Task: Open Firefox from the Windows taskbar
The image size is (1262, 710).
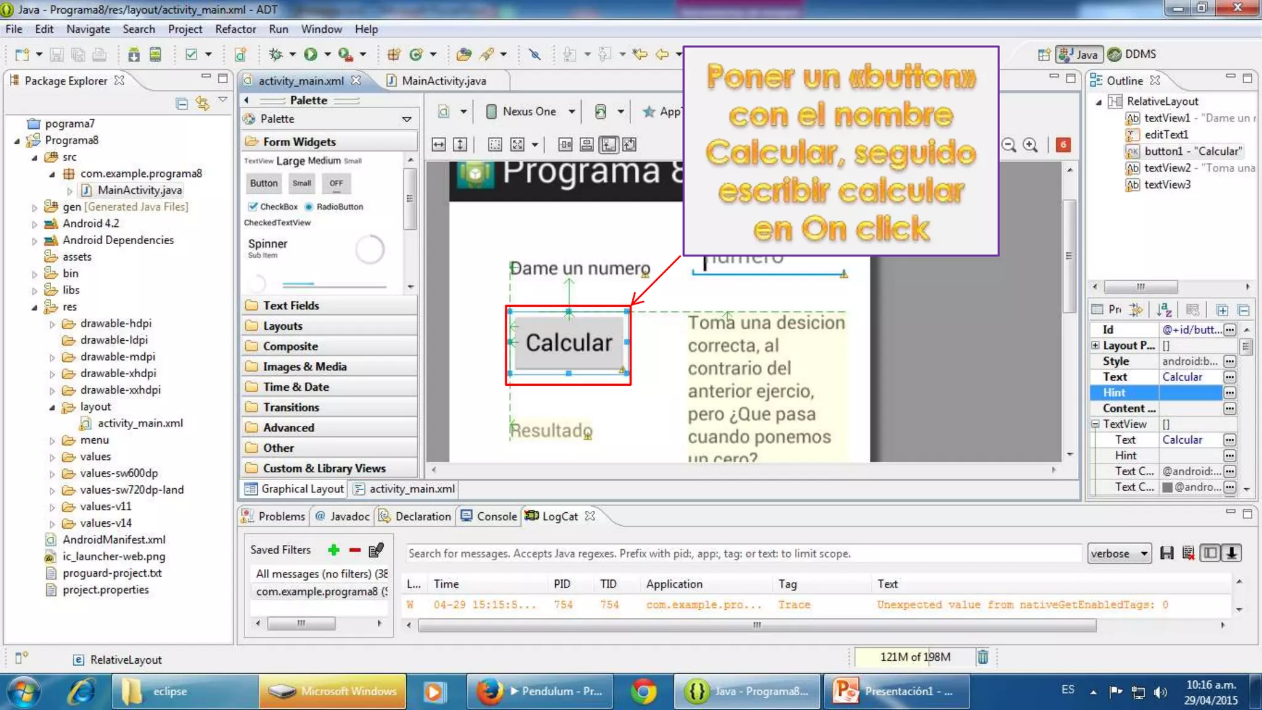Action: click(490, 692)
